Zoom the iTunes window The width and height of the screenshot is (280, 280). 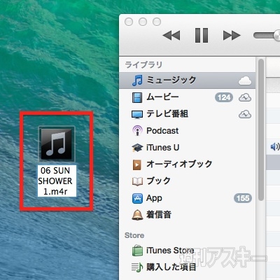coord(157,22)
